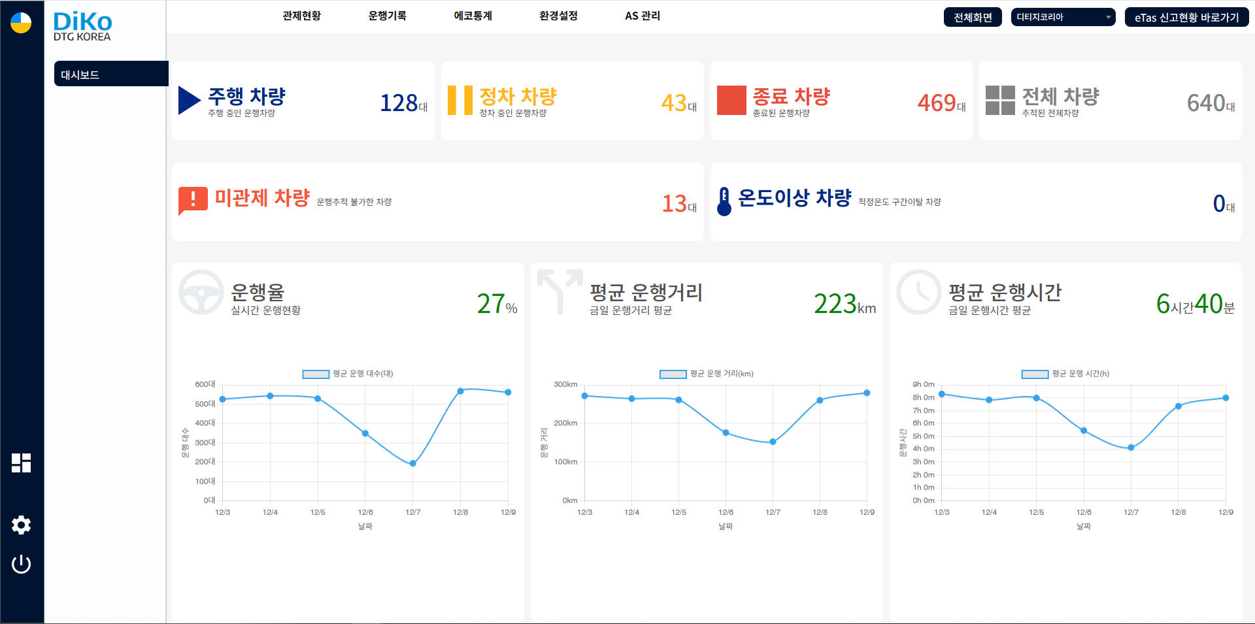Image resolution: width=1255 pixels, height=624 pixels.
Task: Click the red stop square for 종료 차량
Action: point(731,101)
